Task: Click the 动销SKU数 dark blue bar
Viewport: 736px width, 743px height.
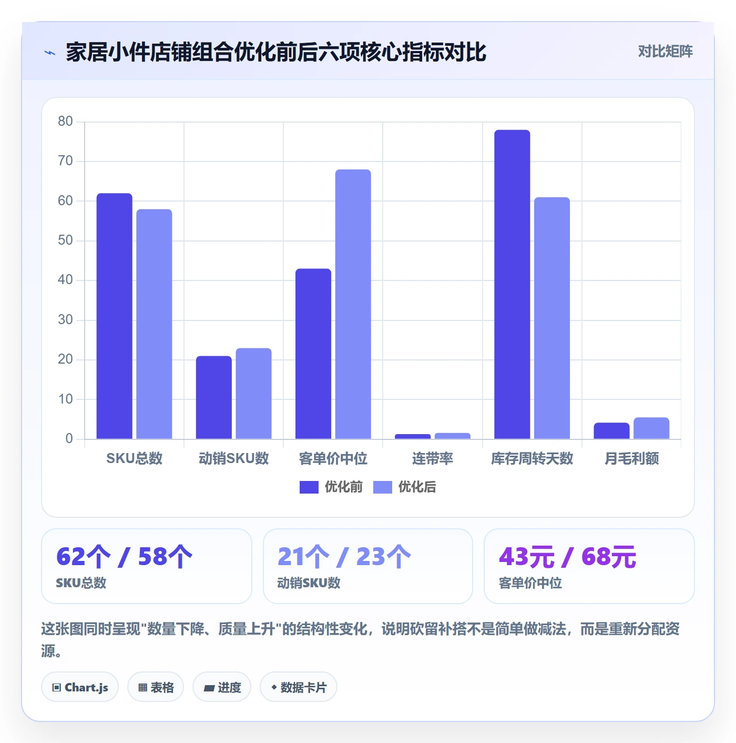Action: (214, 397)
